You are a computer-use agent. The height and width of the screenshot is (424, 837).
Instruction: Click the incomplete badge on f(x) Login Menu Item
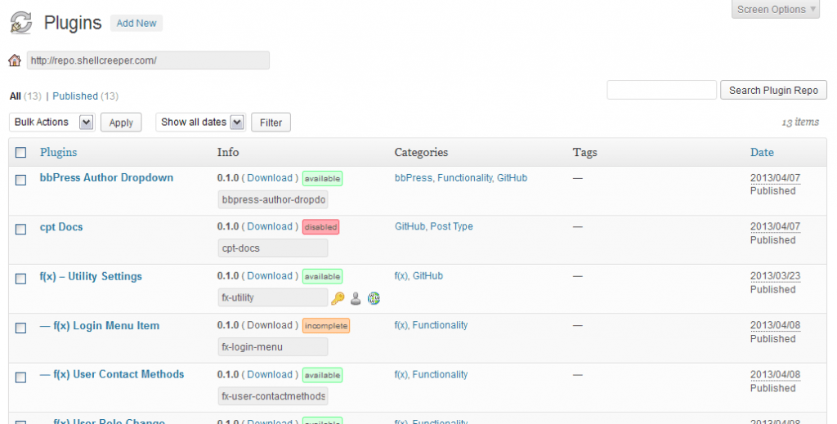coord(326,326)
